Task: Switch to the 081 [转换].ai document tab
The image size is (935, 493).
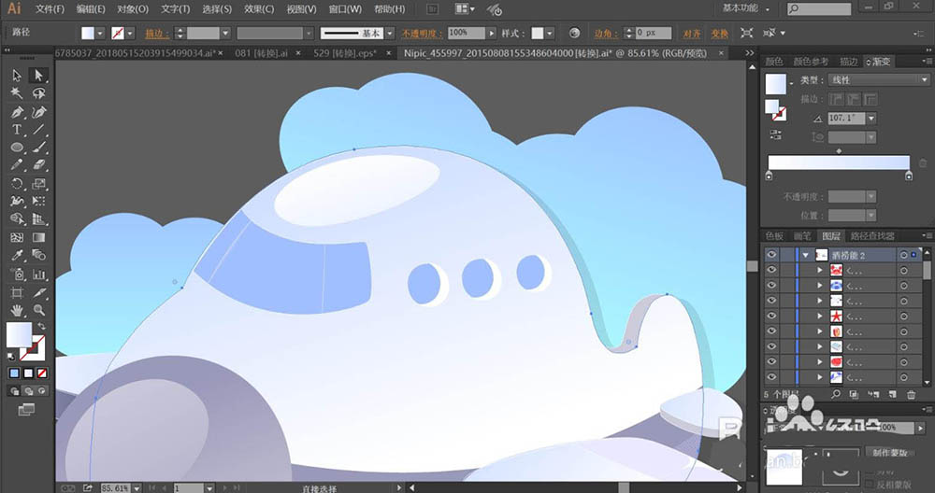Action: (261, 53)
